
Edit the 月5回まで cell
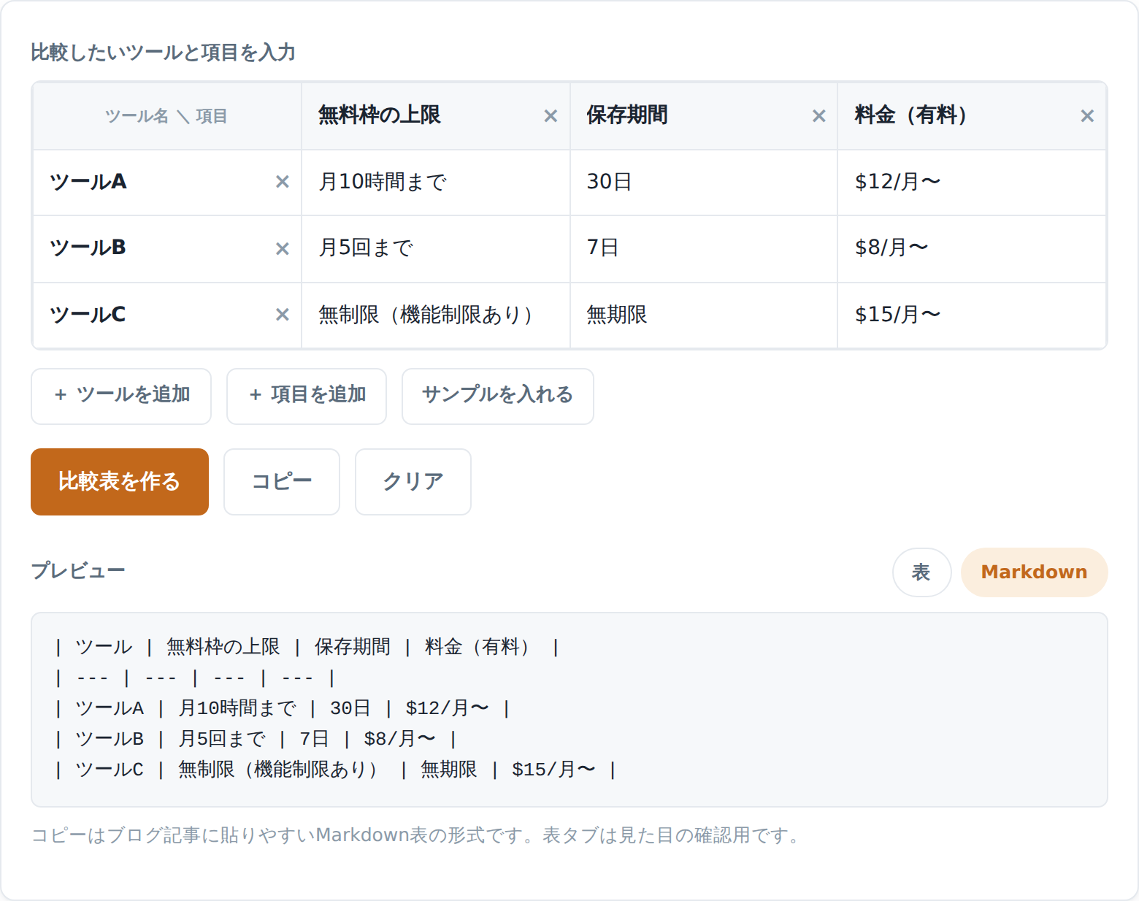pos(436,248)
